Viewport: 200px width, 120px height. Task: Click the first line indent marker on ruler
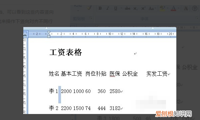49,32
